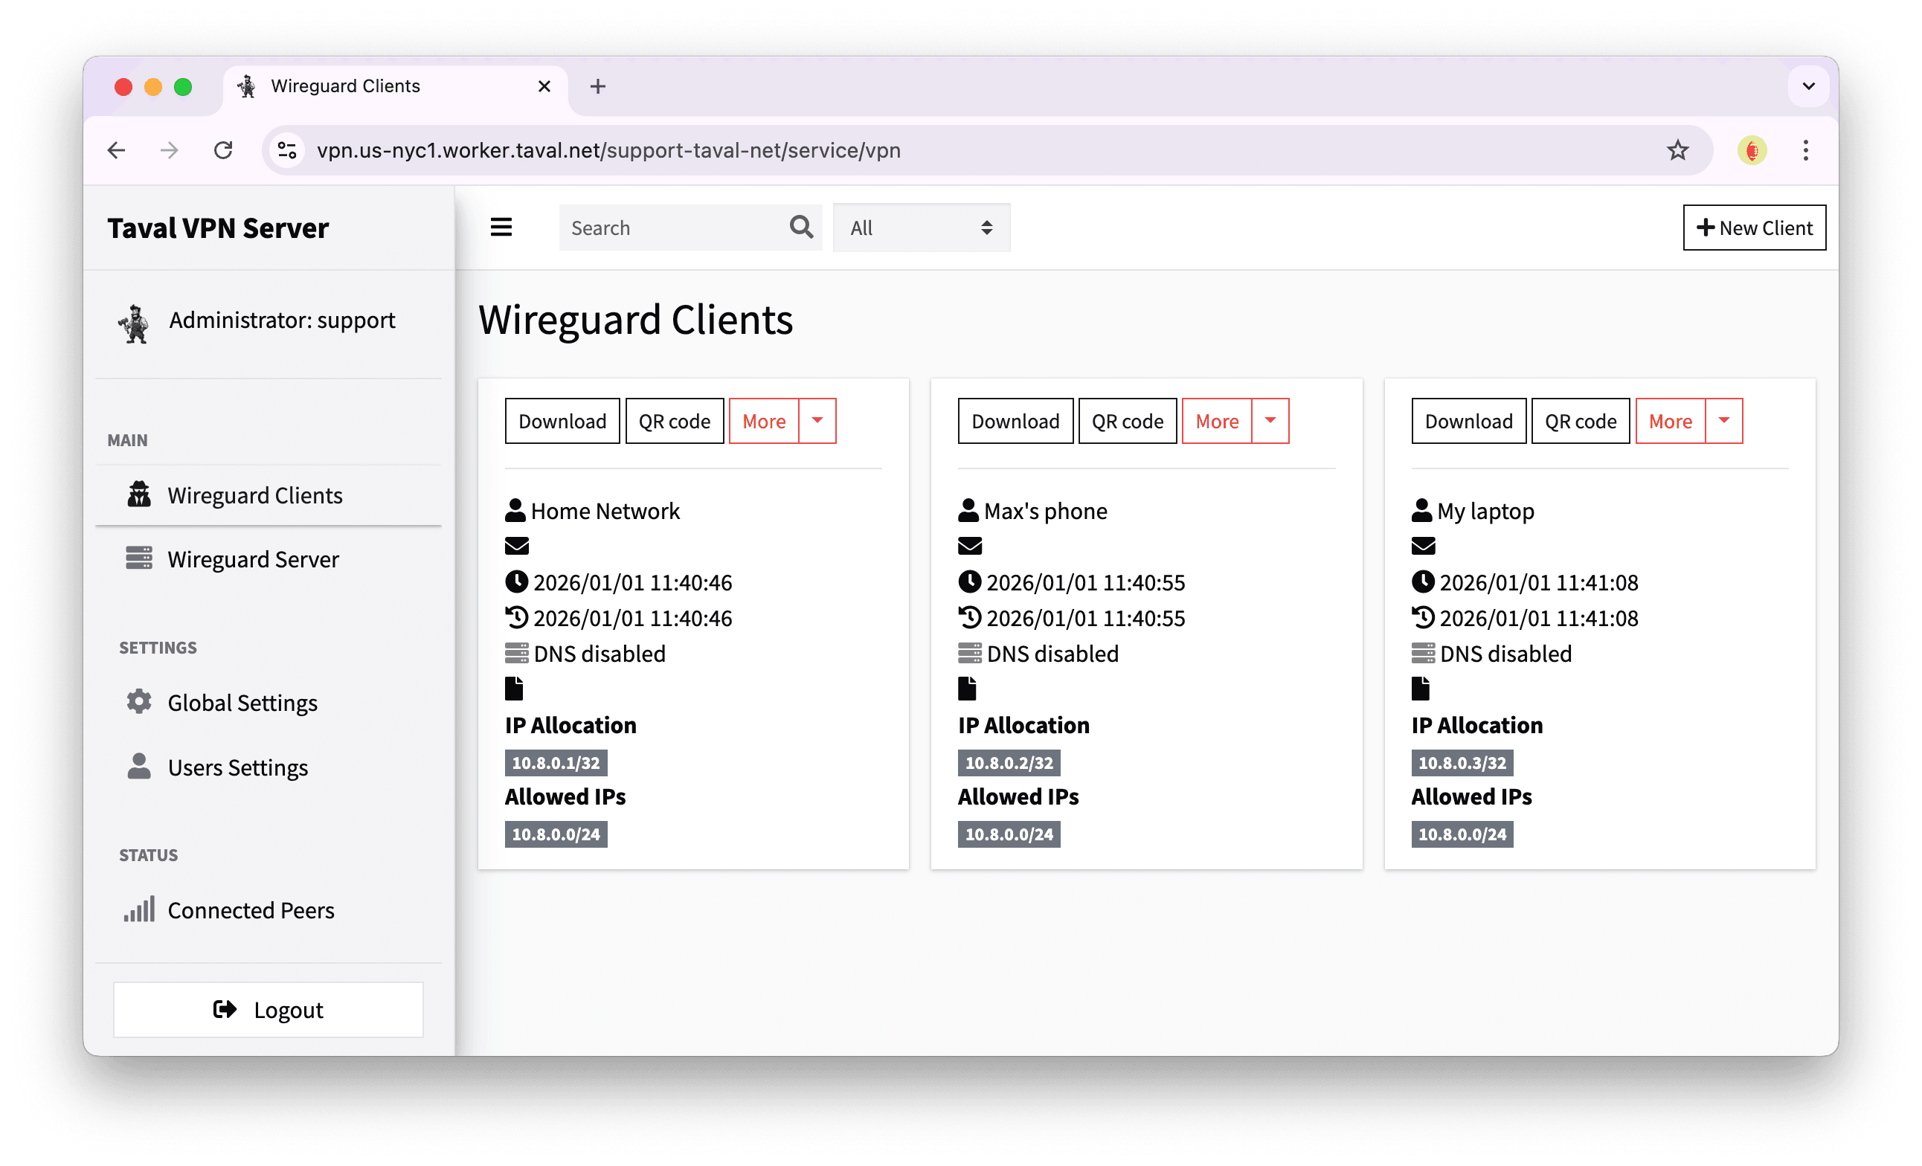Viewport: 1922px width, 1166px height.
Task: Download the Max's phone client config
Action: tap(1015, 420)
